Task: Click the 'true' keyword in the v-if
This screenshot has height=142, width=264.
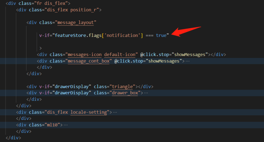Action: pyautogui.click(x=161, y=36)
